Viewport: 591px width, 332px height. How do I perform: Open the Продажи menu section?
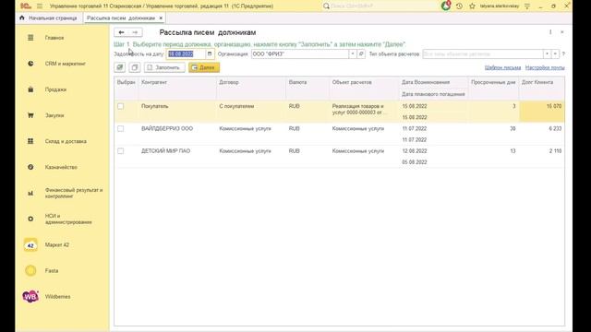coord(55,89)
